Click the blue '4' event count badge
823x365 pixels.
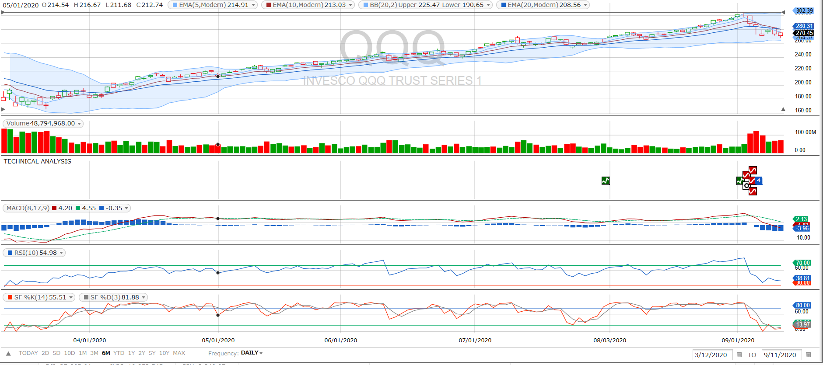coord(759,181)
